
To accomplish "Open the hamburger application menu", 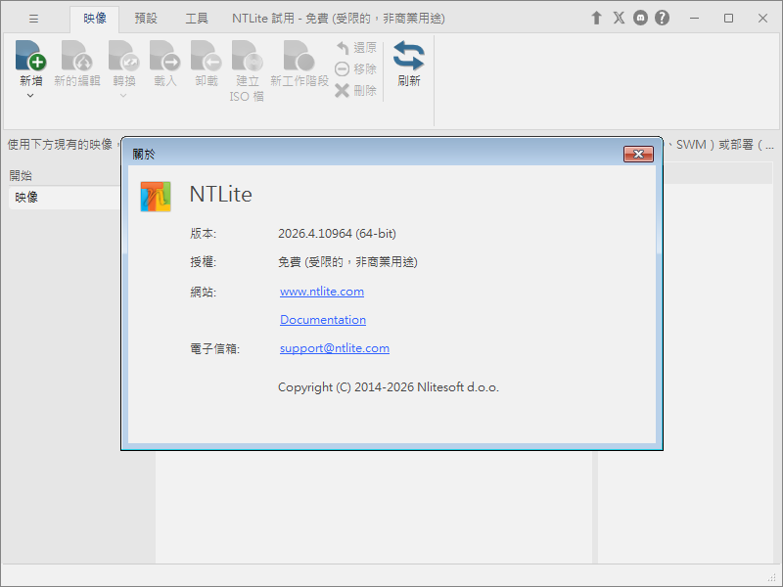I will tap(32, 17).
